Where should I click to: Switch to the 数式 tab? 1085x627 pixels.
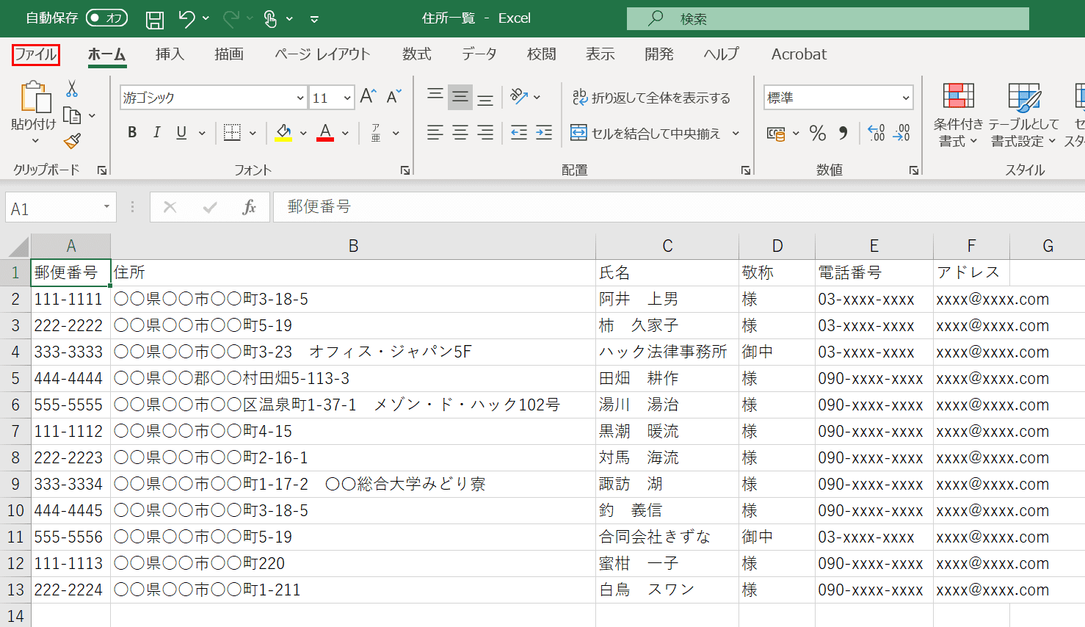coord(416,54)
